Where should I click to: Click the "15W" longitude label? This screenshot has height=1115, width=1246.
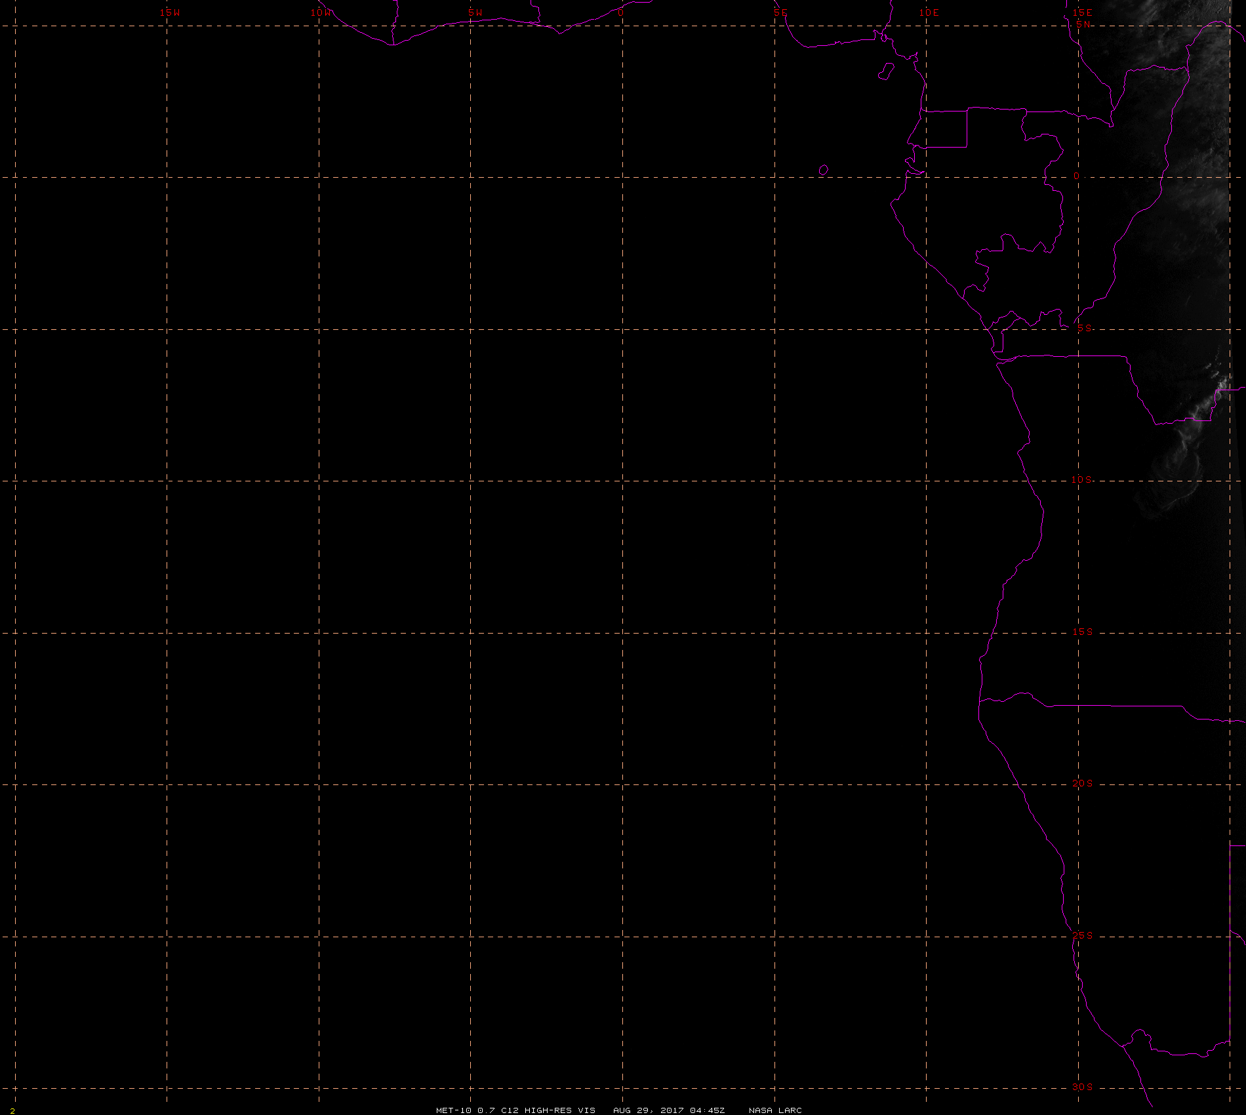pos(170,12)
